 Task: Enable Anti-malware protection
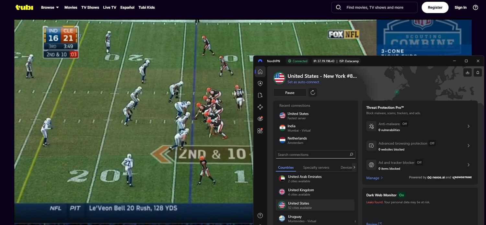click(x=469, y=126)
